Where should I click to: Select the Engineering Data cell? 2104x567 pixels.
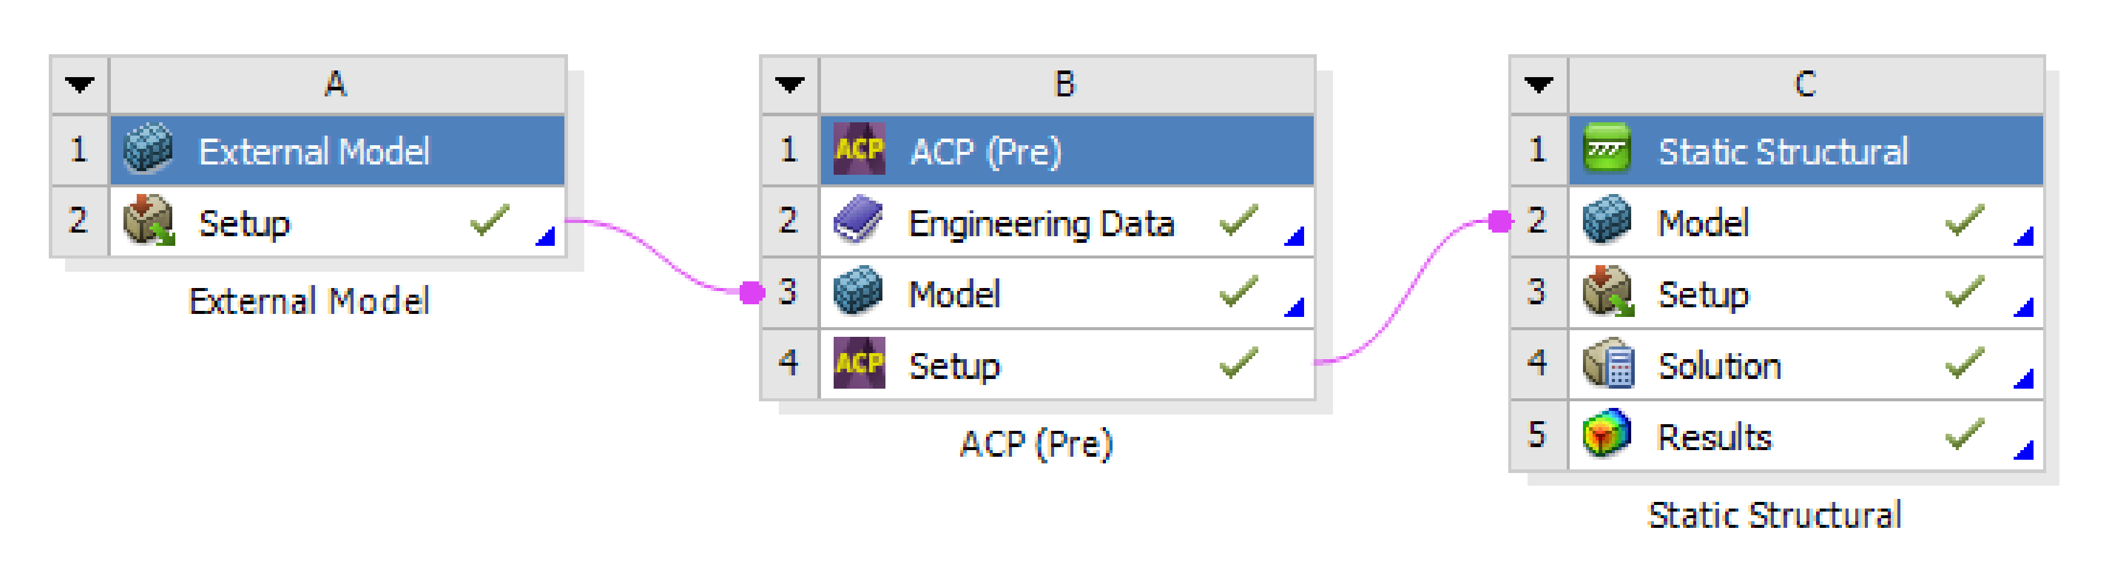pos(1041,223)
